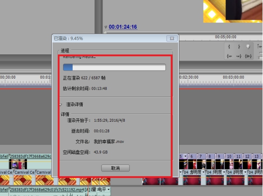Open the third 04 透明度 clip dropdown
Viewport: 263px width, 196px height.
pyautogui.click(x=245, y=172)
